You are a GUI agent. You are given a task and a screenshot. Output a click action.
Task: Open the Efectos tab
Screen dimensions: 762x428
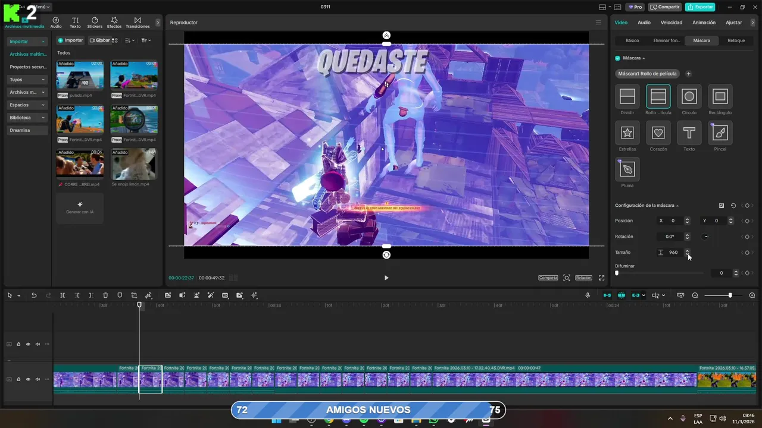click(x=114, y=23)
